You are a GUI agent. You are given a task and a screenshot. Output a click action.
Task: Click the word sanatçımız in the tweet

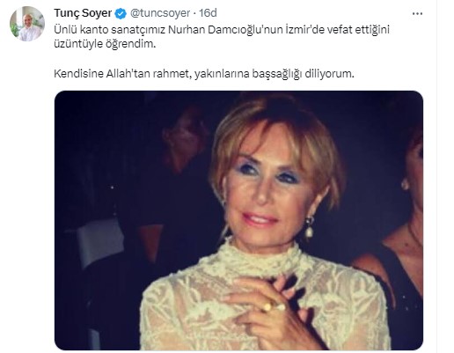(135, 30)
